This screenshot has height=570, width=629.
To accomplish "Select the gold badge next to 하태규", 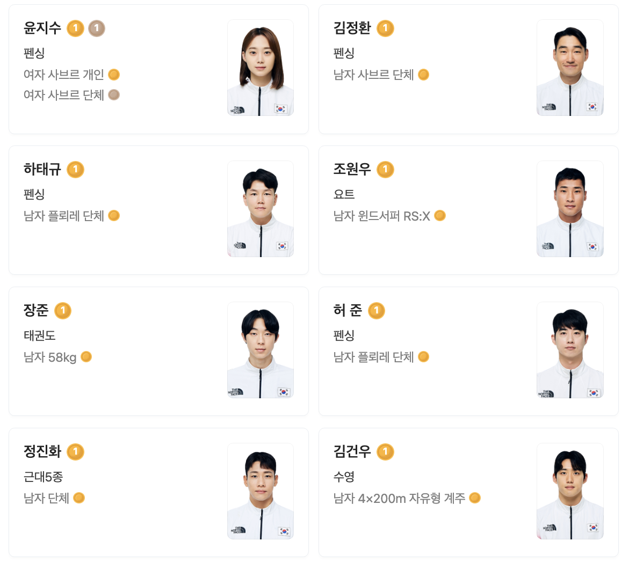I will (x=76, y=170).
